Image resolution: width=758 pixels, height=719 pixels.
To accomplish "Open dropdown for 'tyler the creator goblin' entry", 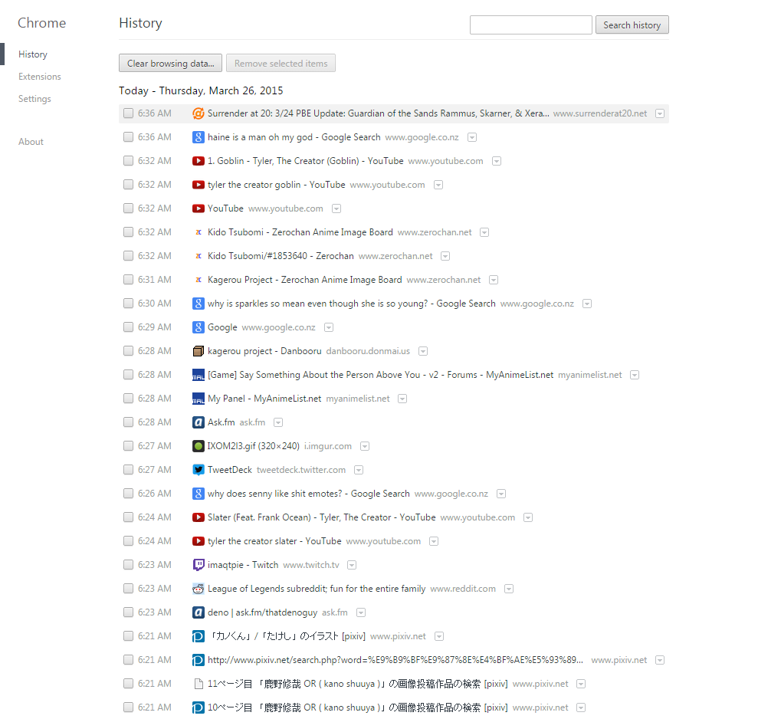I will [438, 185].
